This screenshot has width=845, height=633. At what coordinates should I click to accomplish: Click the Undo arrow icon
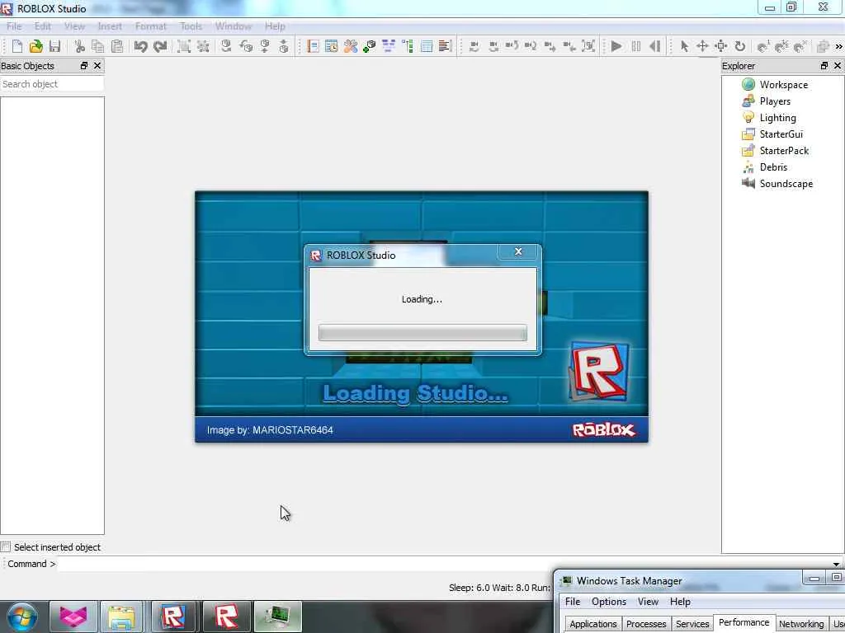[x=140, y=46]
